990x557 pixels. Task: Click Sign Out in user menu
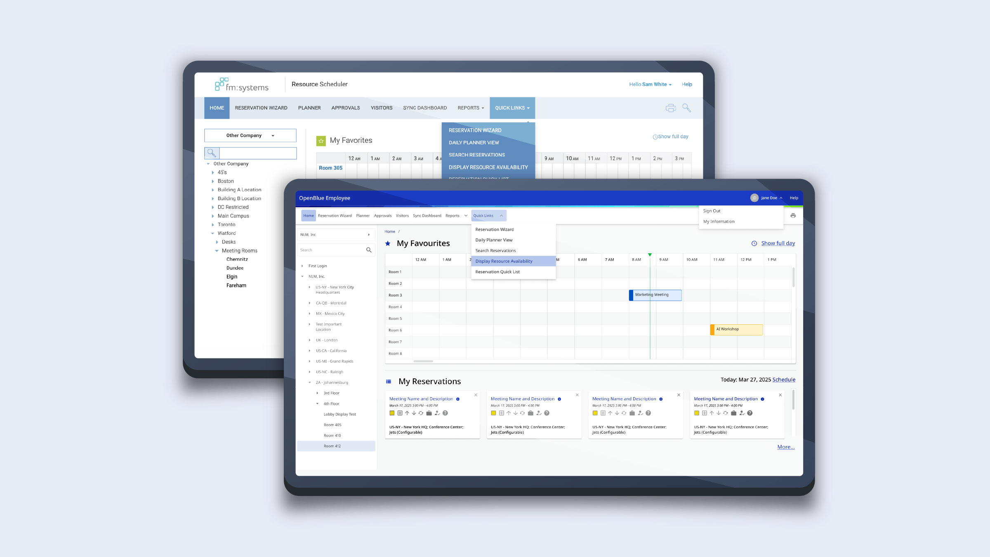[x=712, y=211]
